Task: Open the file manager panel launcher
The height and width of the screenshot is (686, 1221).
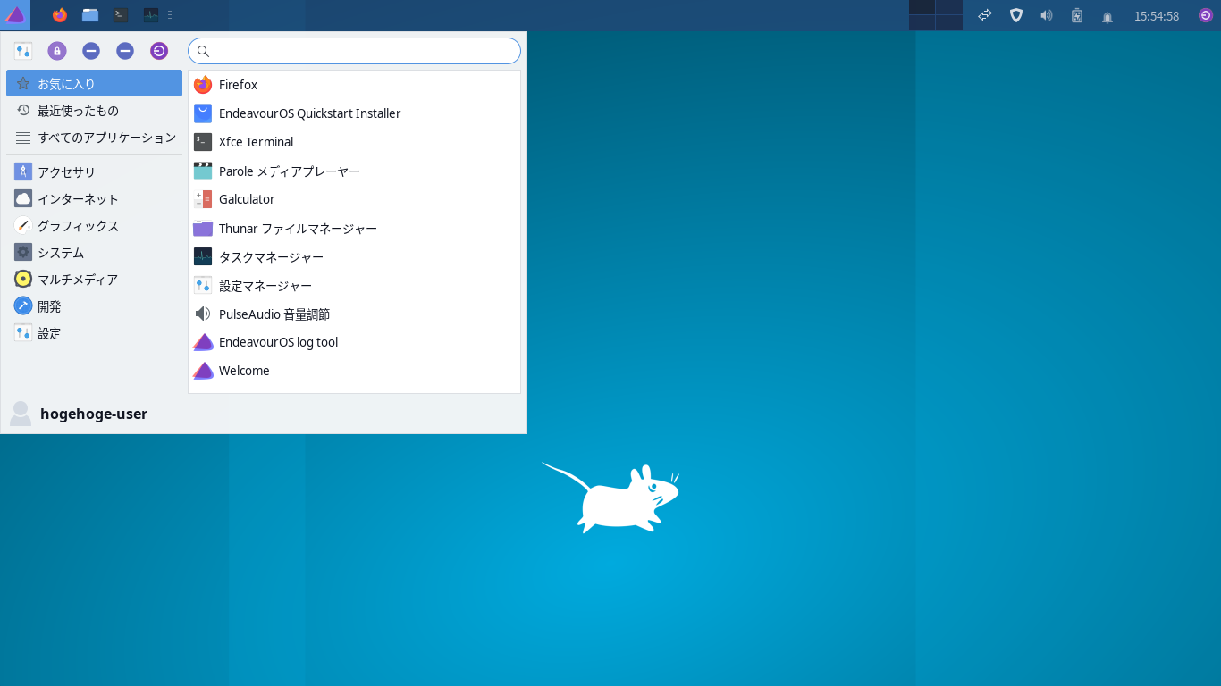Action: click(x=90, y=15)
